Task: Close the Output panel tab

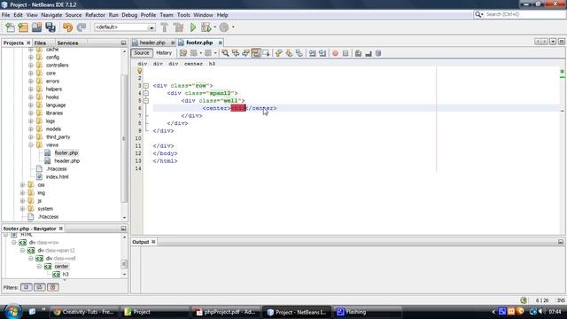Action: pyautogui.click(x=153, y=242)
